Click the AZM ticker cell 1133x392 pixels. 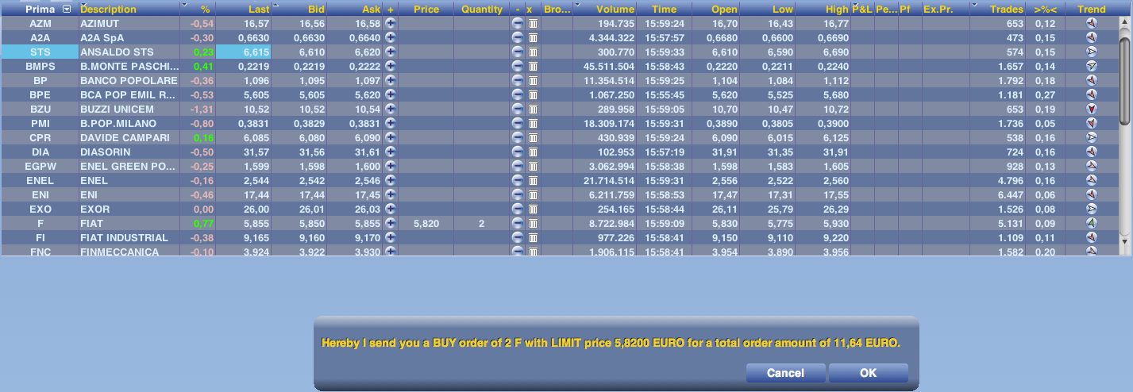40,24
